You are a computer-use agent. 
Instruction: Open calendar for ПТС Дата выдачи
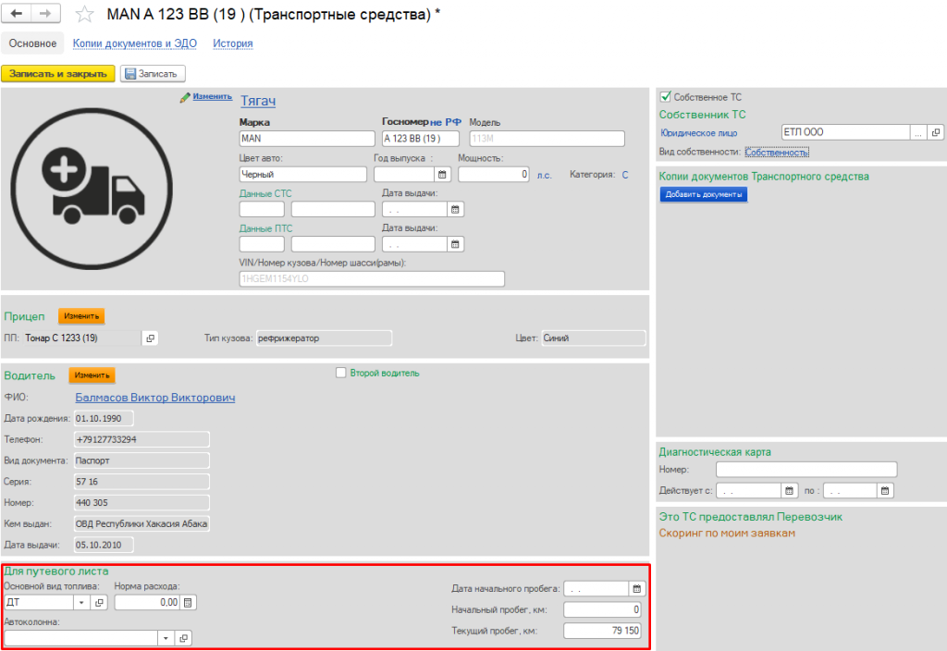[x=455, y=244]
